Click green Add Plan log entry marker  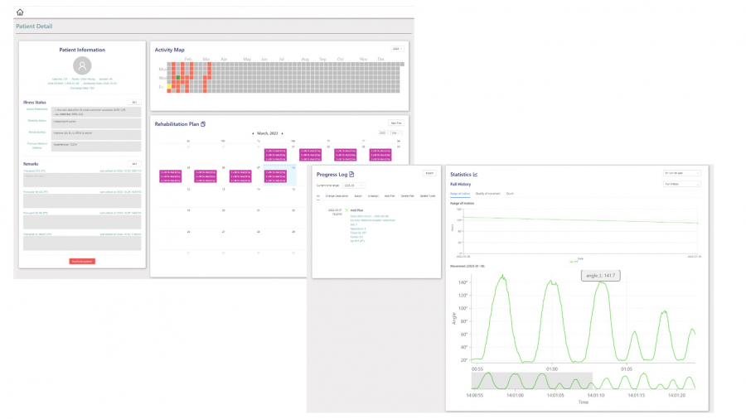click(x=346, y=211)
